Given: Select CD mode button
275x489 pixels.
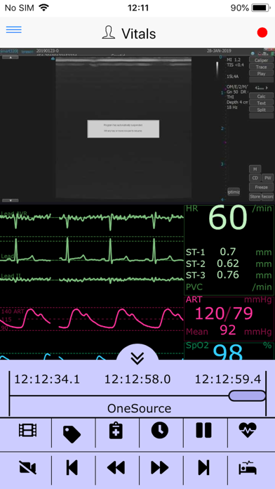Looking at the screenshot, I should pyautogui.click(x=255, y=178).
